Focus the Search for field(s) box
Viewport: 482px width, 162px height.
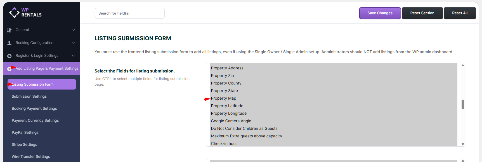pos(129,13)
